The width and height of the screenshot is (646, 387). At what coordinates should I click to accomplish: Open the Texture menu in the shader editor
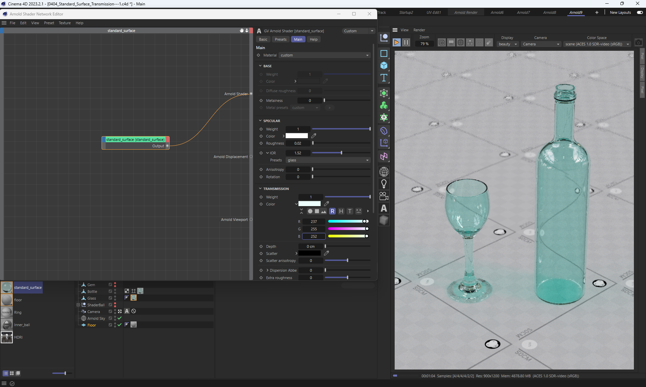click(x=65, y=23)
